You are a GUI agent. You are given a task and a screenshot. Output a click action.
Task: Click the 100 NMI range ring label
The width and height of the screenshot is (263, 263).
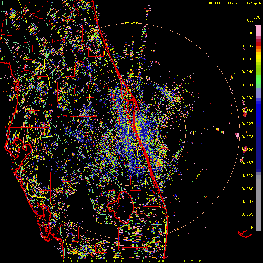pos(131,23)
